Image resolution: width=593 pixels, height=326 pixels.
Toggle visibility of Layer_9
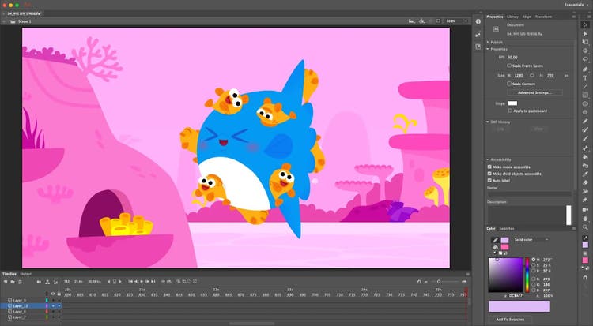[53, 300]
